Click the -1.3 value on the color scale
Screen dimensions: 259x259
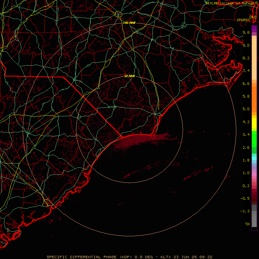coord(245,211)
